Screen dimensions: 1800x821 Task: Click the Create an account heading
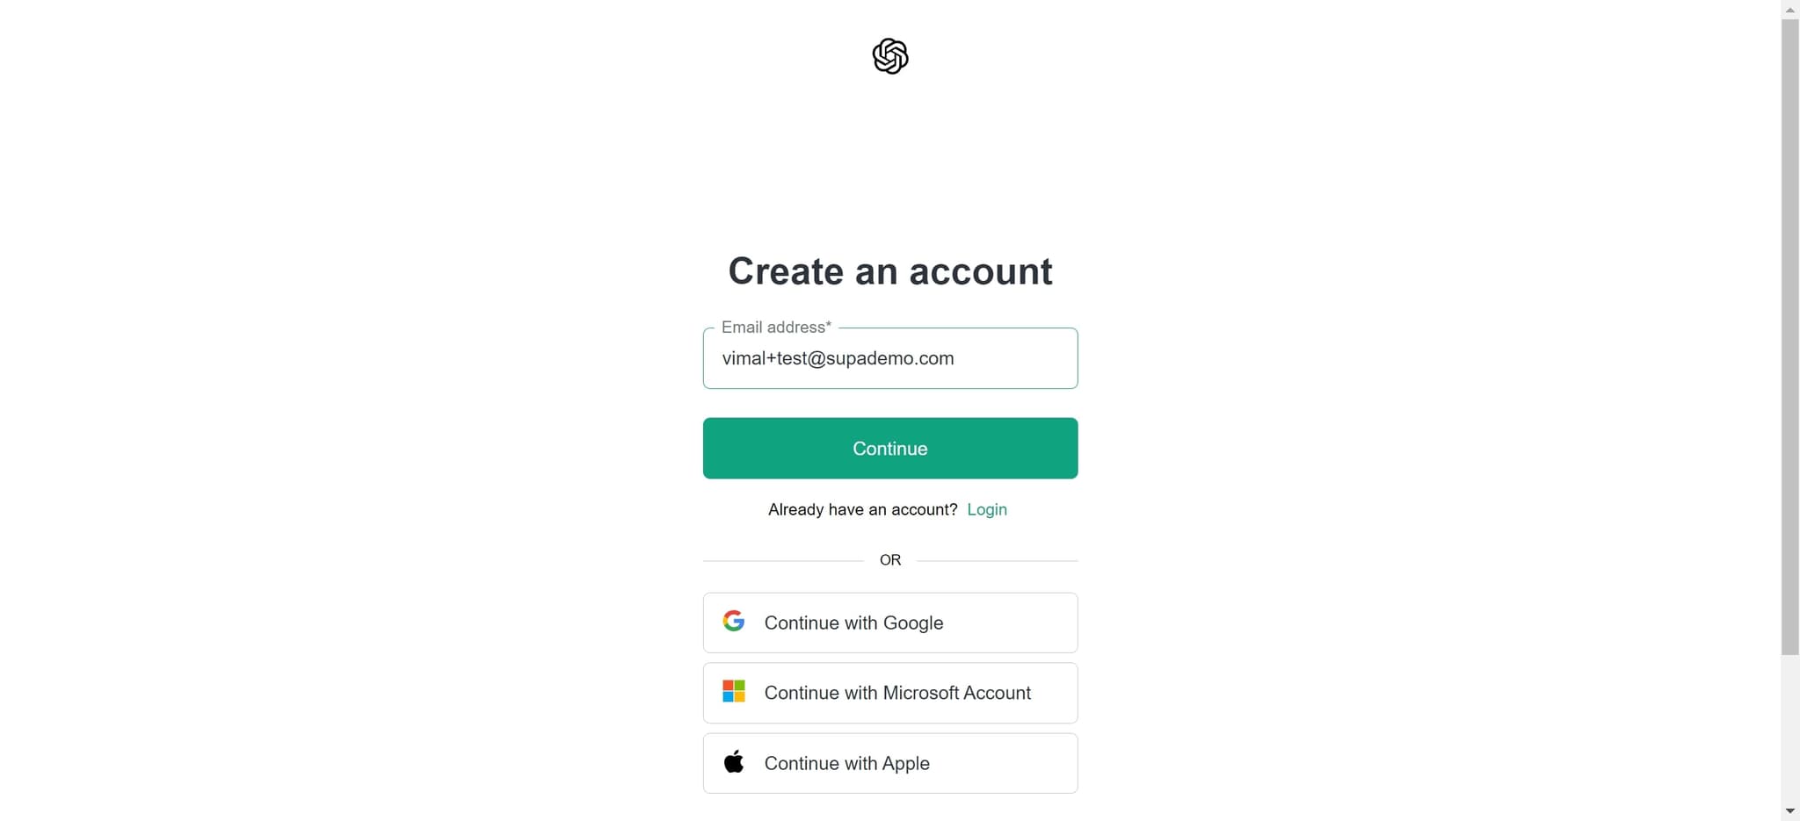coord(889,271)
